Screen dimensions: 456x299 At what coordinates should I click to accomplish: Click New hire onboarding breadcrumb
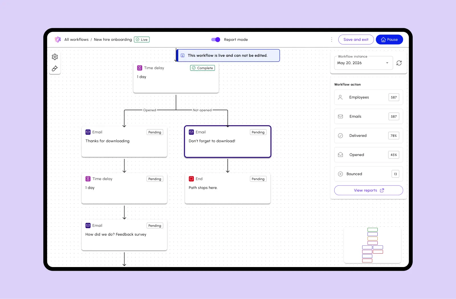pyautogui.click(x=113, y=40)
